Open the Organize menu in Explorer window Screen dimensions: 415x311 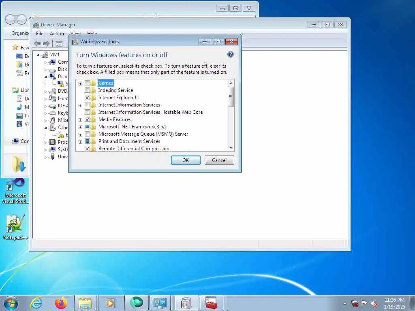[20, 33]
